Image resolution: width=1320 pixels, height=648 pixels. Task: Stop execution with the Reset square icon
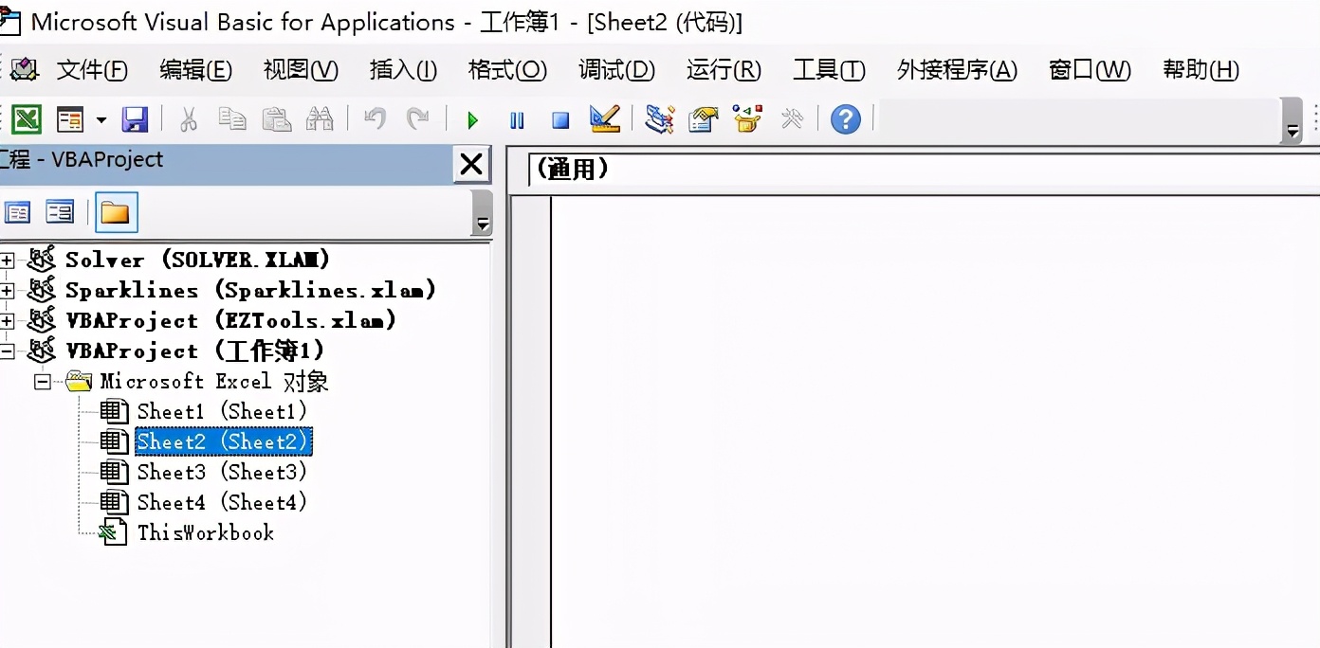(x=560, y=120)
